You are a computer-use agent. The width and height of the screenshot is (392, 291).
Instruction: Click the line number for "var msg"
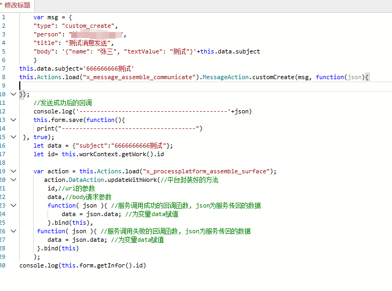point(3,17)
